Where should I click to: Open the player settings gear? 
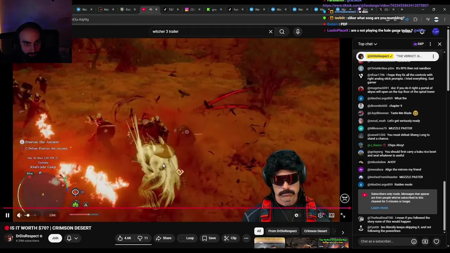pos(320,215)
